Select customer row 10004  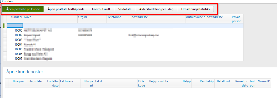123,44
